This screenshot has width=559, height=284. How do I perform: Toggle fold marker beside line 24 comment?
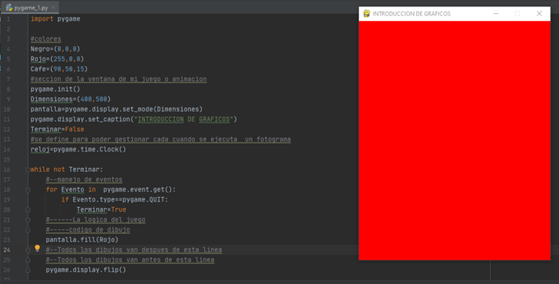[27, 250]
